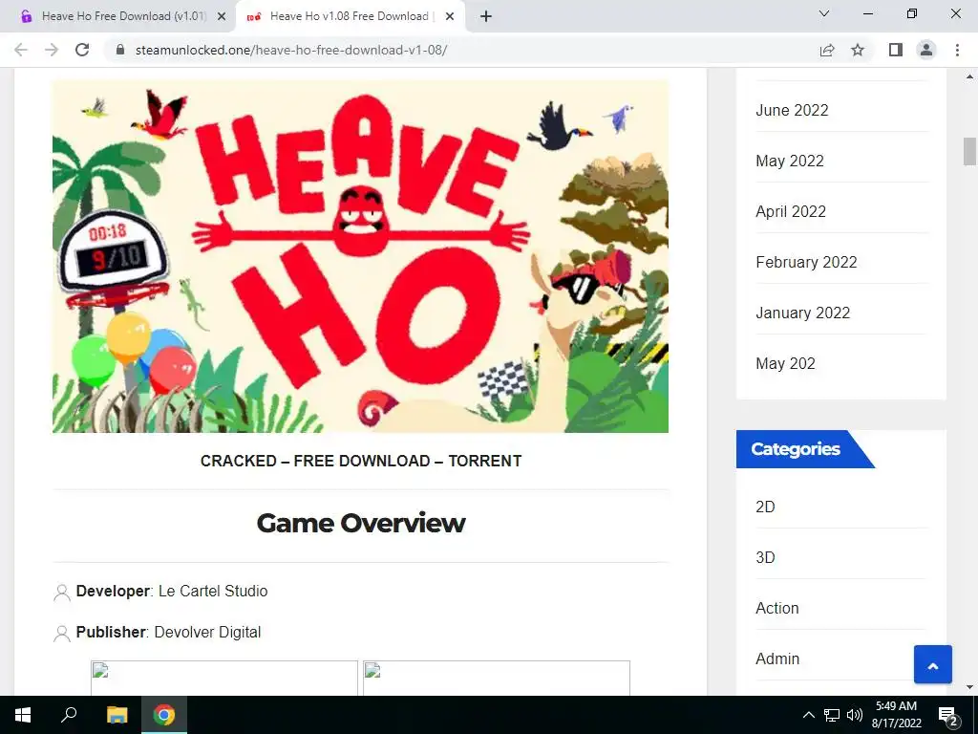Image resolution: width=978 pixels, height=734 pixels.
Task: Close the Heave Ho v1.08 tab
Action: 450,17
